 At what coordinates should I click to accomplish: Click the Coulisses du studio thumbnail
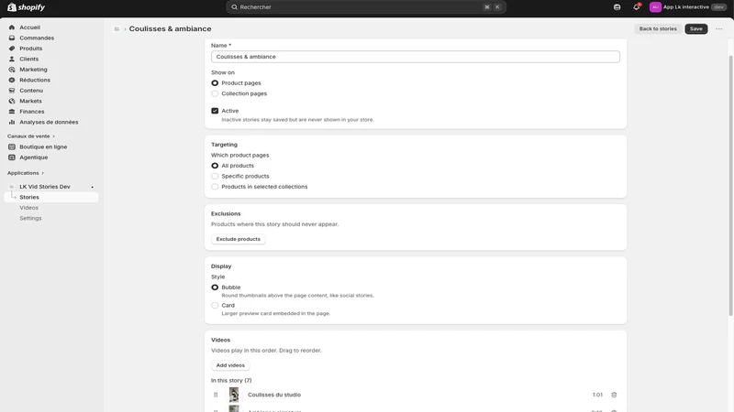click(234, 395)
